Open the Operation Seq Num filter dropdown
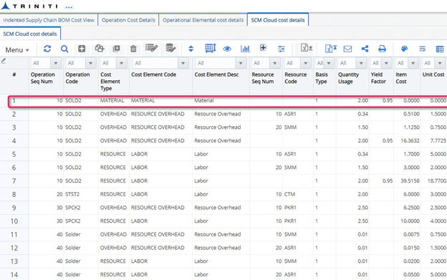This screenshot has height=280, width=447. pyautogui.click(x=56, y=63)
